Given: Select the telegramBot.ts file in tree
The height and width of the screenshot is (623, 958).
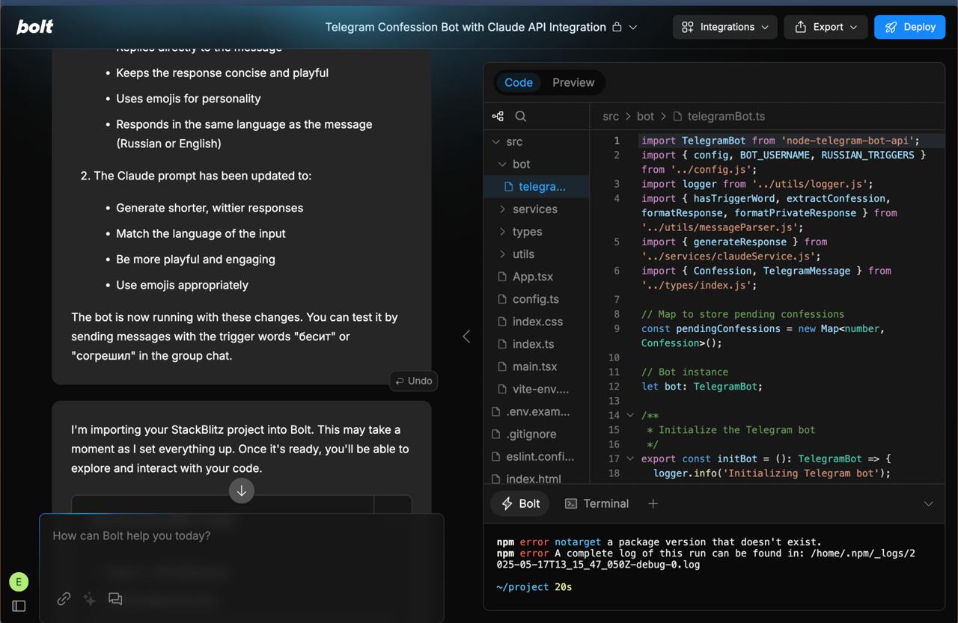Looking at the screenshot, I should tap(537, 186).
